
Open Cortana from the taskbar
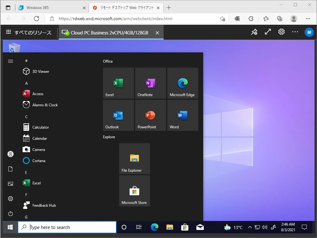tap(124, 227)
